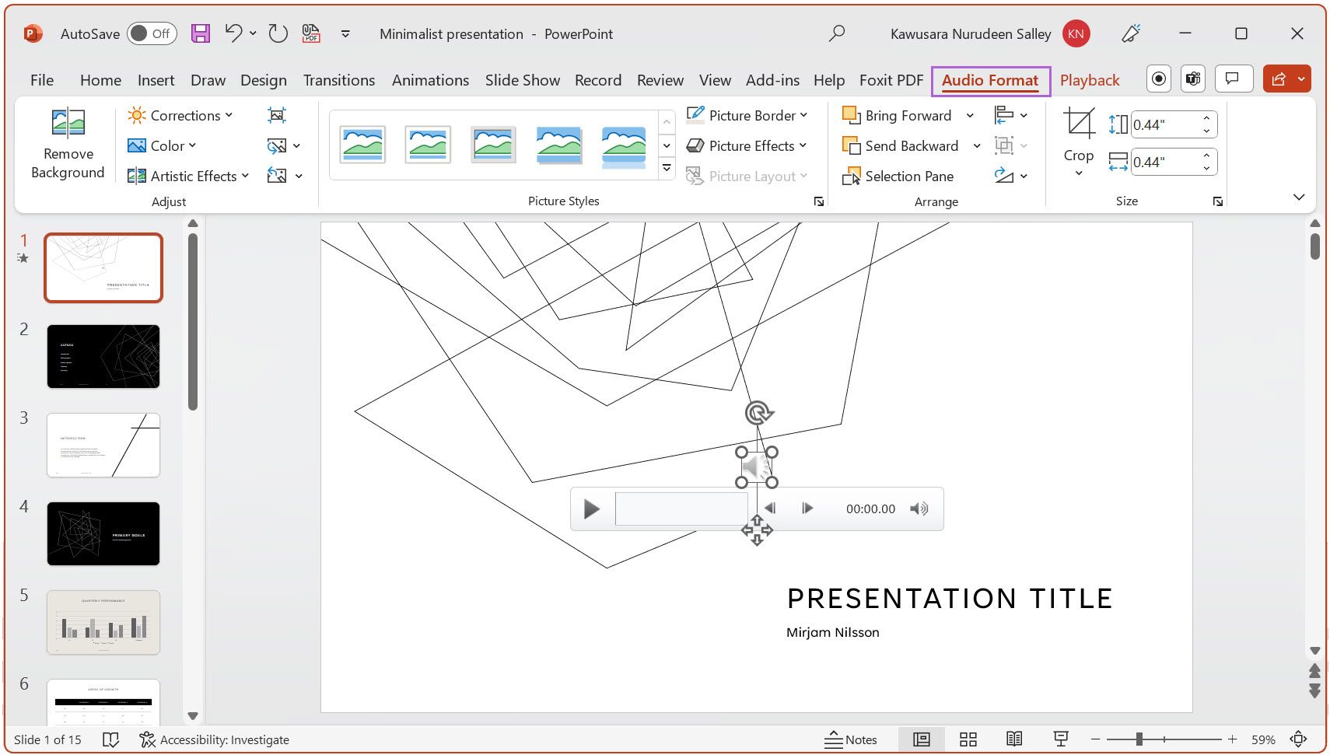Click the Record button icon in ribbon
Screen dimensions: 1330x755
pyautogui.click(x=1159, y=79)
